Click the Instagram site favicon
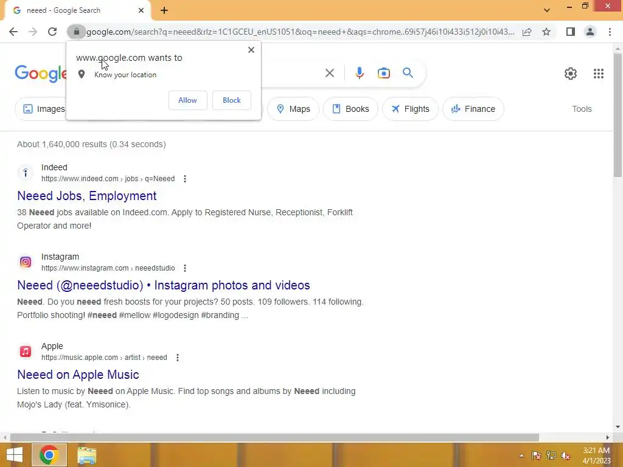Image resolution: width=623 pixels, height=467 pixels. tap(26, 262)
